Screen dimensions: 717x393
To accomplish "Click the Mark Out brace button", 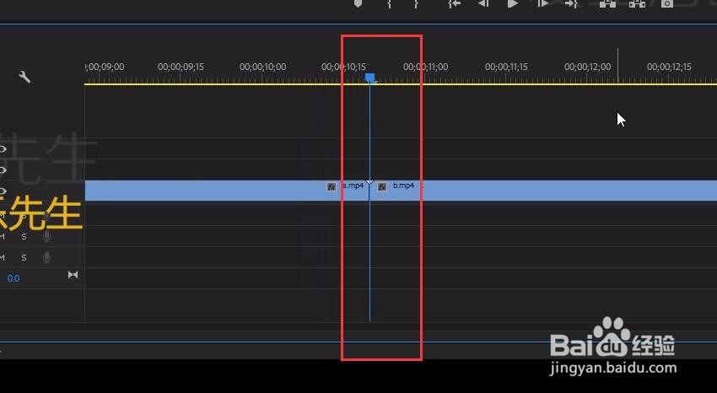I will (416, 3).
